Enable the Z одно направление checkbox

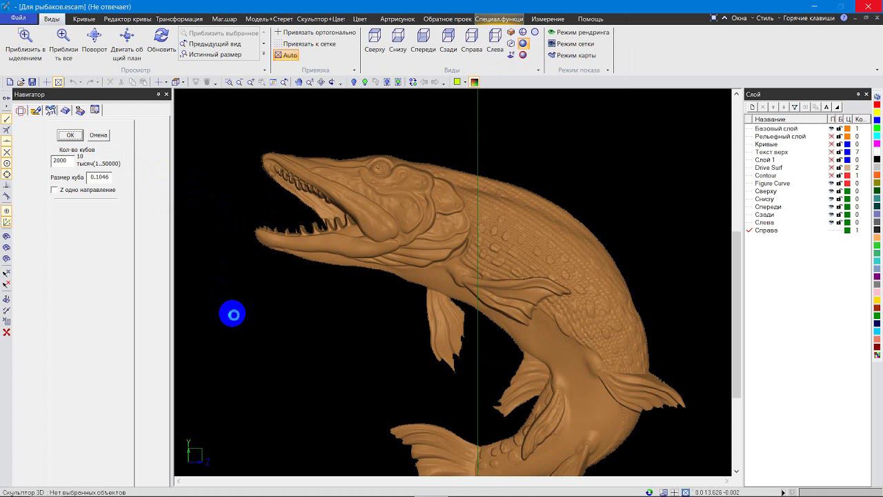(54, 190)
